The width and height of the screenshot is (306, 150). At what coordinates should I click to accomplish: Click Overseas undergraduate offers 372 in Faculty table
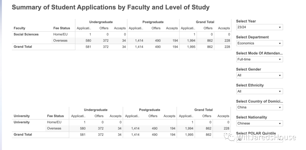[106, 41]
